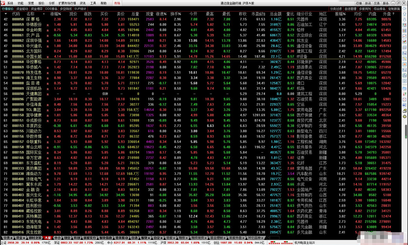
Task: Open the 功能 menu
Action: point(21,3)
